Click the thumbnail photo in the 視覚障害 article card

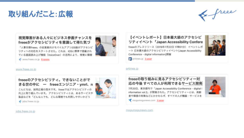pos(106,46)
